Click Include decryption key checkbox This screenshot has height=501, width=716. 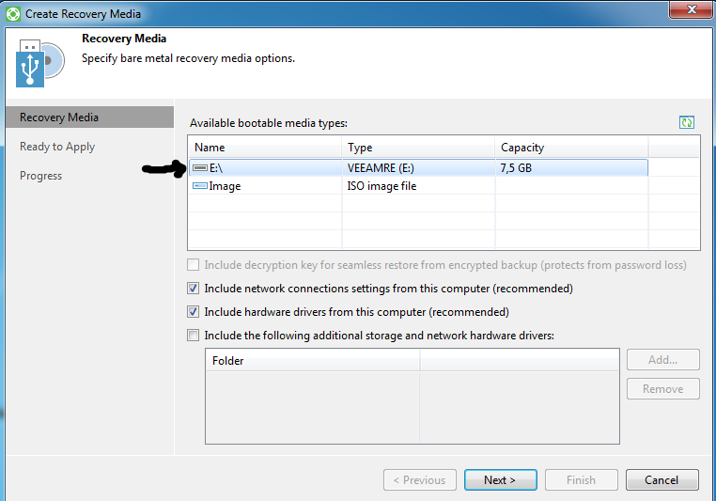(194, 265)
